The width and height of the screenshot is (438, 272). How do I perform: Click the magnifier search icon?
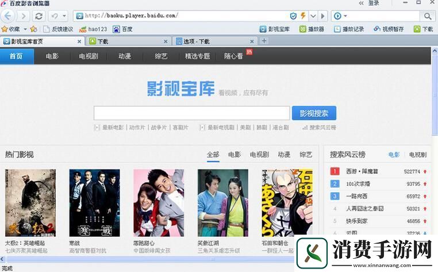pos(427,16)
